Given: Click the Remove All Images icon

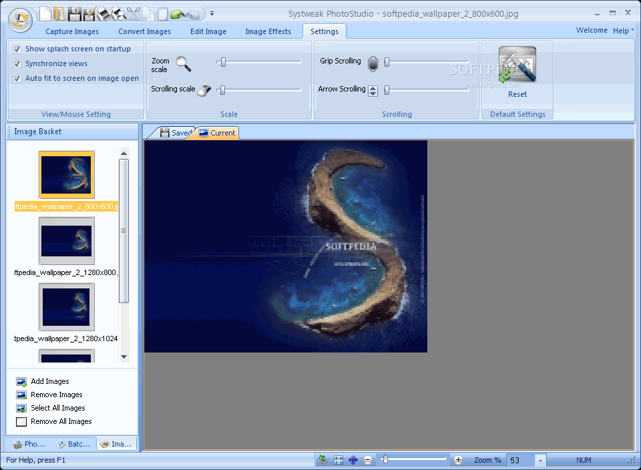Looking at the screenshot, I should point(21,422).
